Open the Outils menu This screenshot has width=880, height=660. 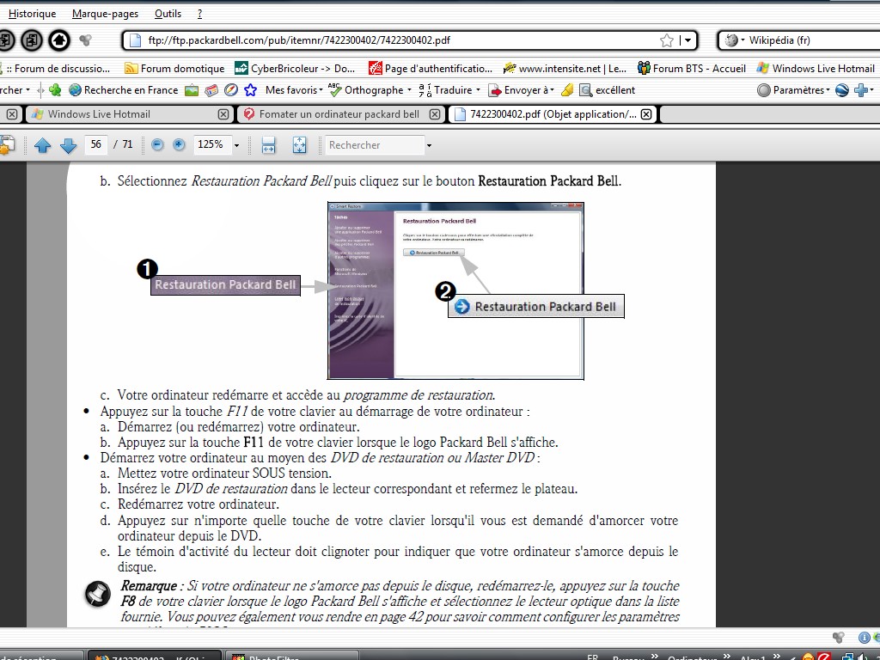pos(168,14)
